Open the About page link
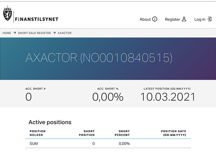The width and height of the screenshot is (216, 154). click(x=148, y=19)
